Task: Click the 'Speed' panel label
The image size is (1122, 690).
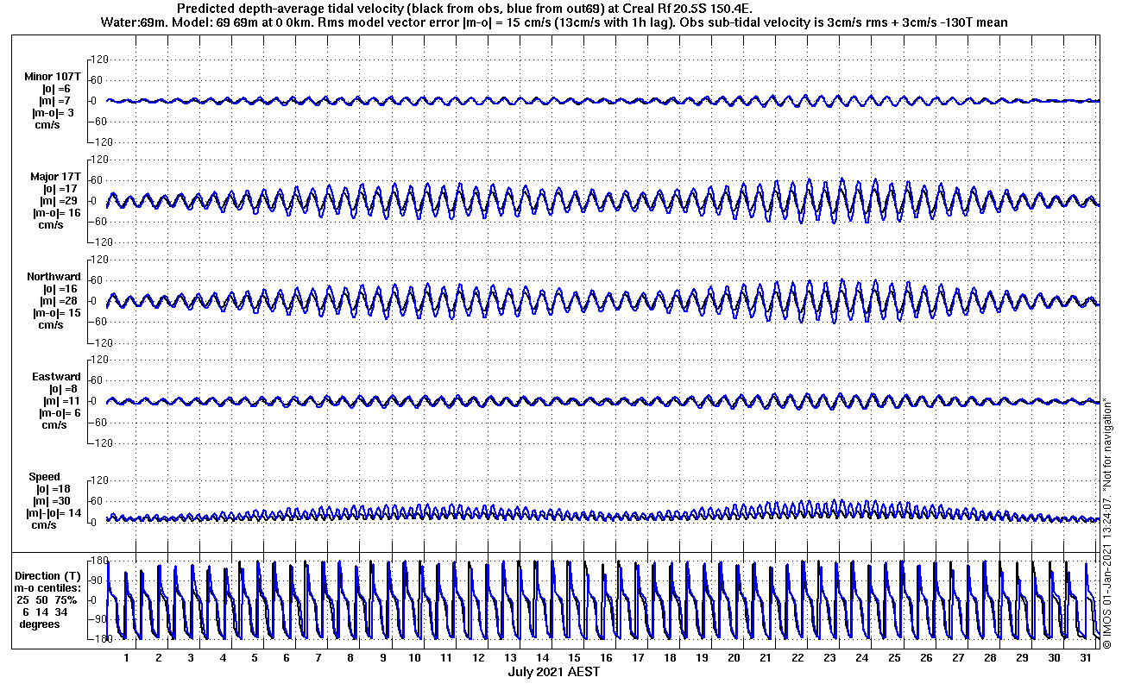Action: (45, 477)
